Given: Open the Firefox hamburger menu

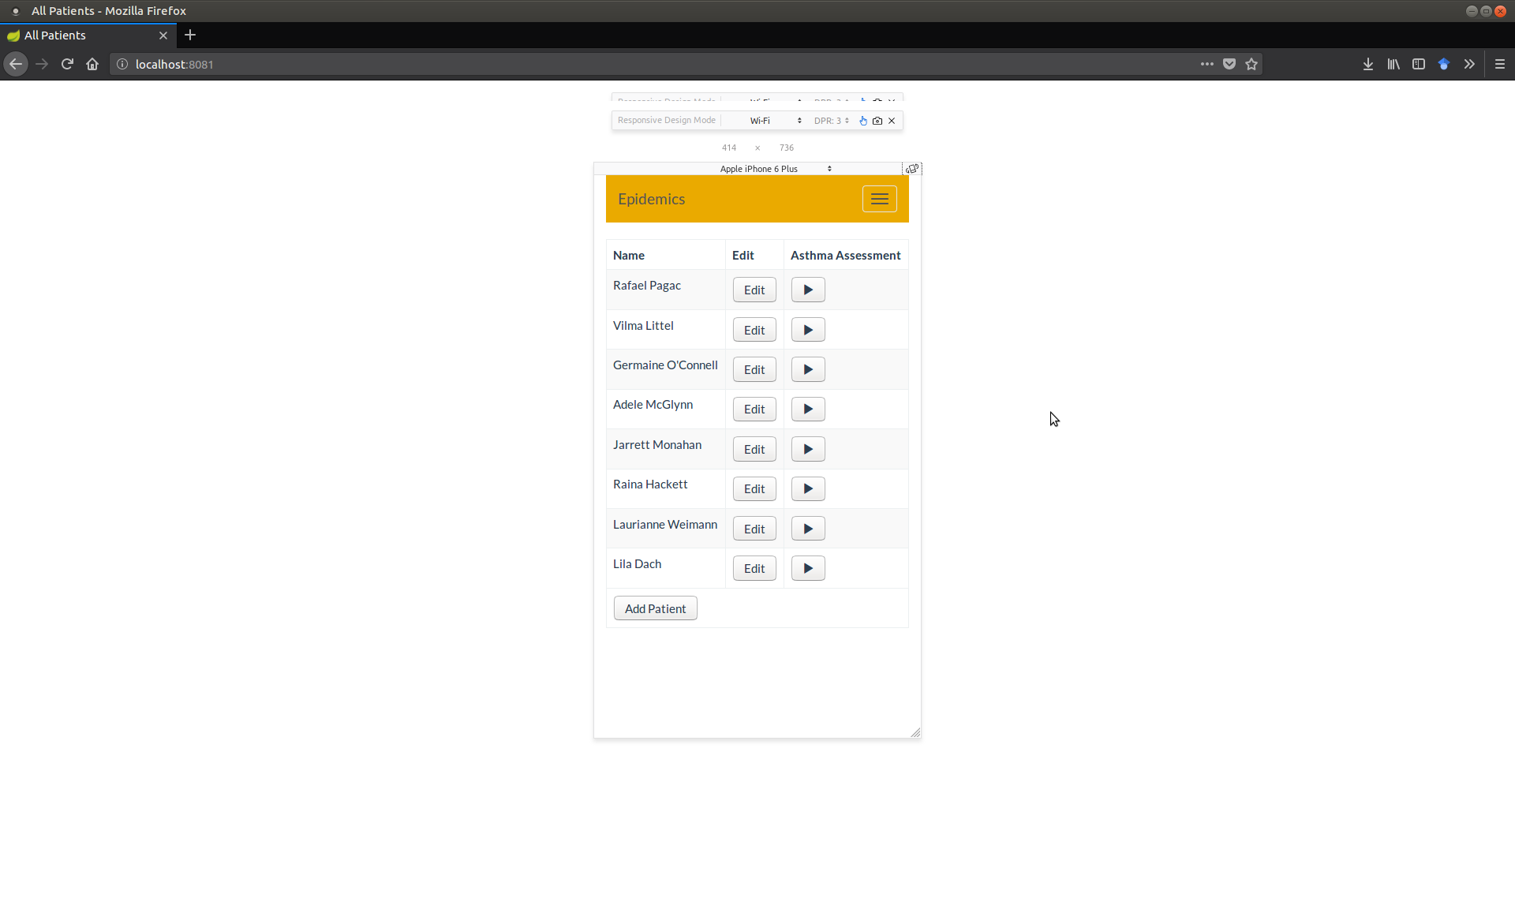Looking at the screenshot, I should point(1499,64).
